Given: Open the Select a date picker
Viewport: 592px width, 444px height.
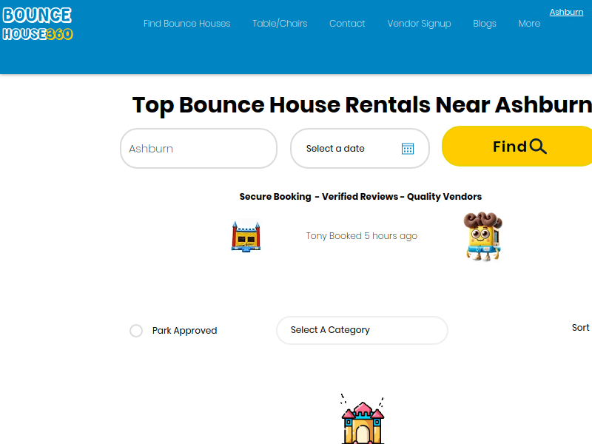Looking at the screenshot, I should coord(348,148).
